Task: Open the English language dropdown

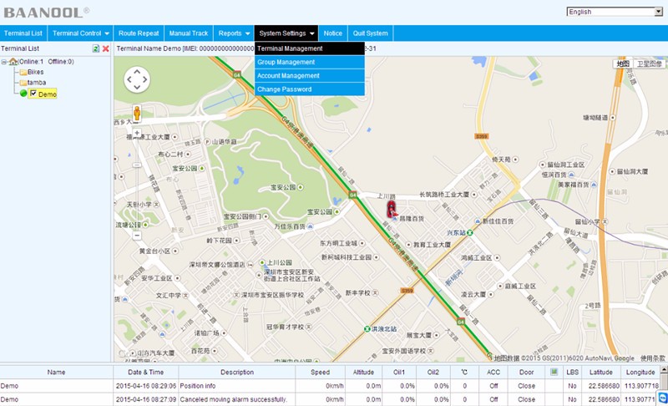Action: click(x=614, y=12)
